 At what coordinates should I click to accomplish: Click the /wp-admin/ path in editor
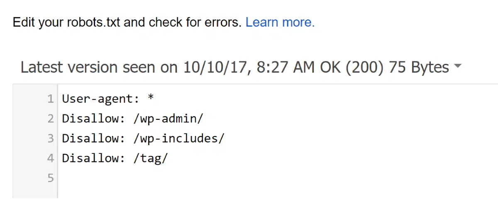(x=168, y=119)
